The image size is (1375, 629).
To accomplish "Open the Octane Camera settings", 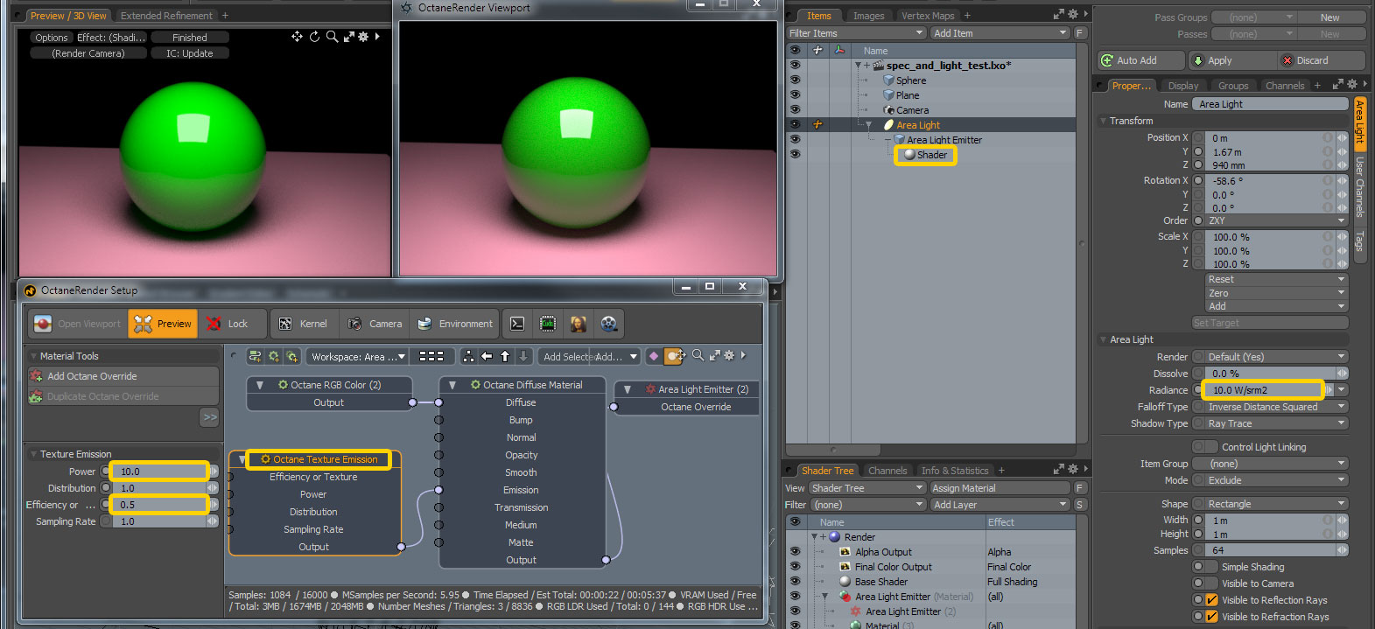I will click(x=375, y=324).
